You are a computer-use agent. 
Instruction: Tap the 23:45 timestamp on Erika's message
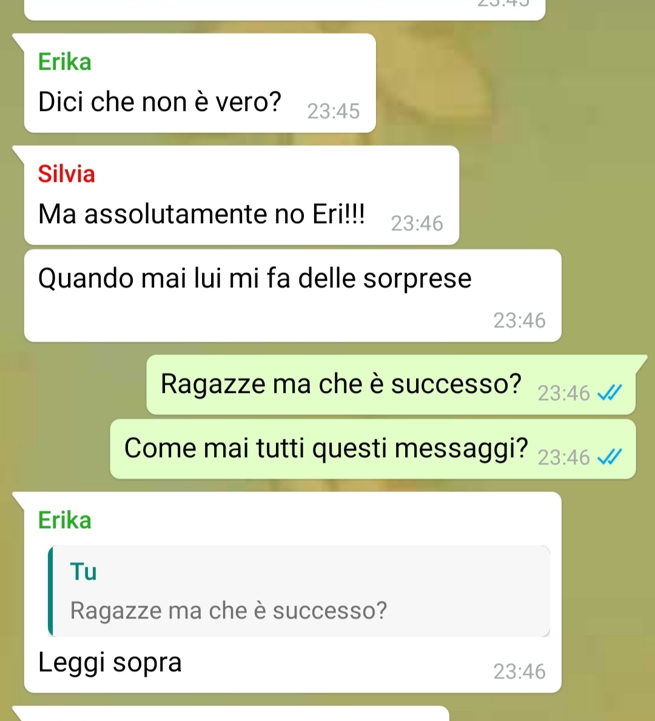click(334, 112)
